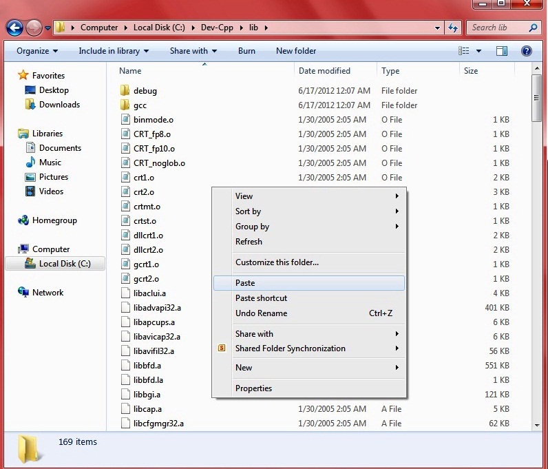
Task: Select the debug folder icon
Action: pyautogui.click(x=125, y=91)
